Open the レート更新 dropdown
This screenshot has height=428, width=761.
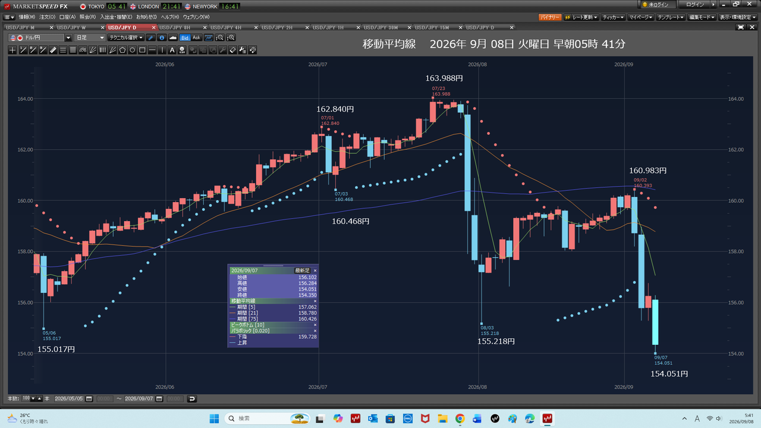point(581,18)
